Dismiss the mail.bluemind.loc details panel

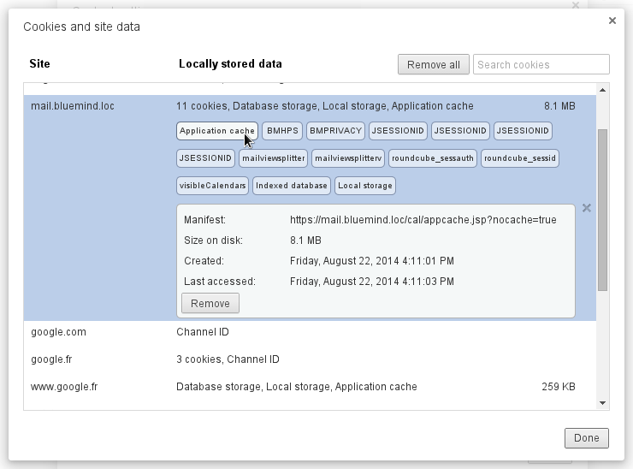click(x=586, y=208)
